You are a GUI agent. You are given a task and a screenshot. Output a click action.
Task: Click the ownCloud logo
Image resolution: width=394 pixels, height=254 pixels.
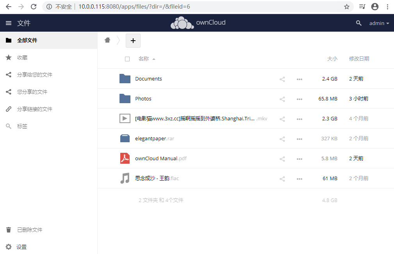(x=198, y=23)
